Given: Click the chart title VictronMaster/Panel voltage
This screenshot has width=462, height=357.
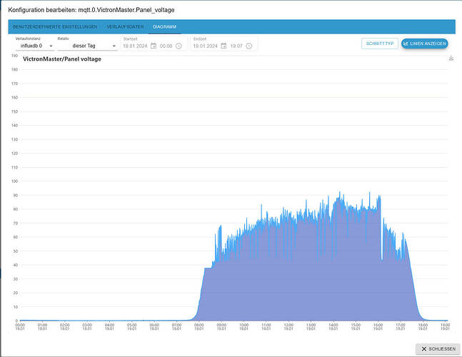Looking at the screenshot, I should pyautogui.click(x=62, y=59).
